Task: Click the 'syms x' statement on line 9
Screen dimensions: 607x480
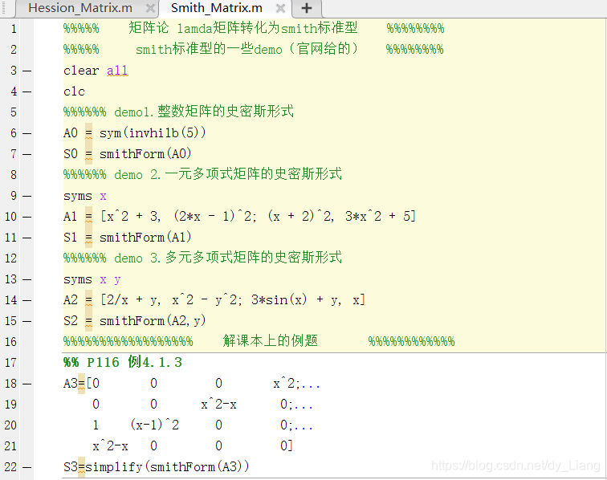Action: [x=85, y=197]
